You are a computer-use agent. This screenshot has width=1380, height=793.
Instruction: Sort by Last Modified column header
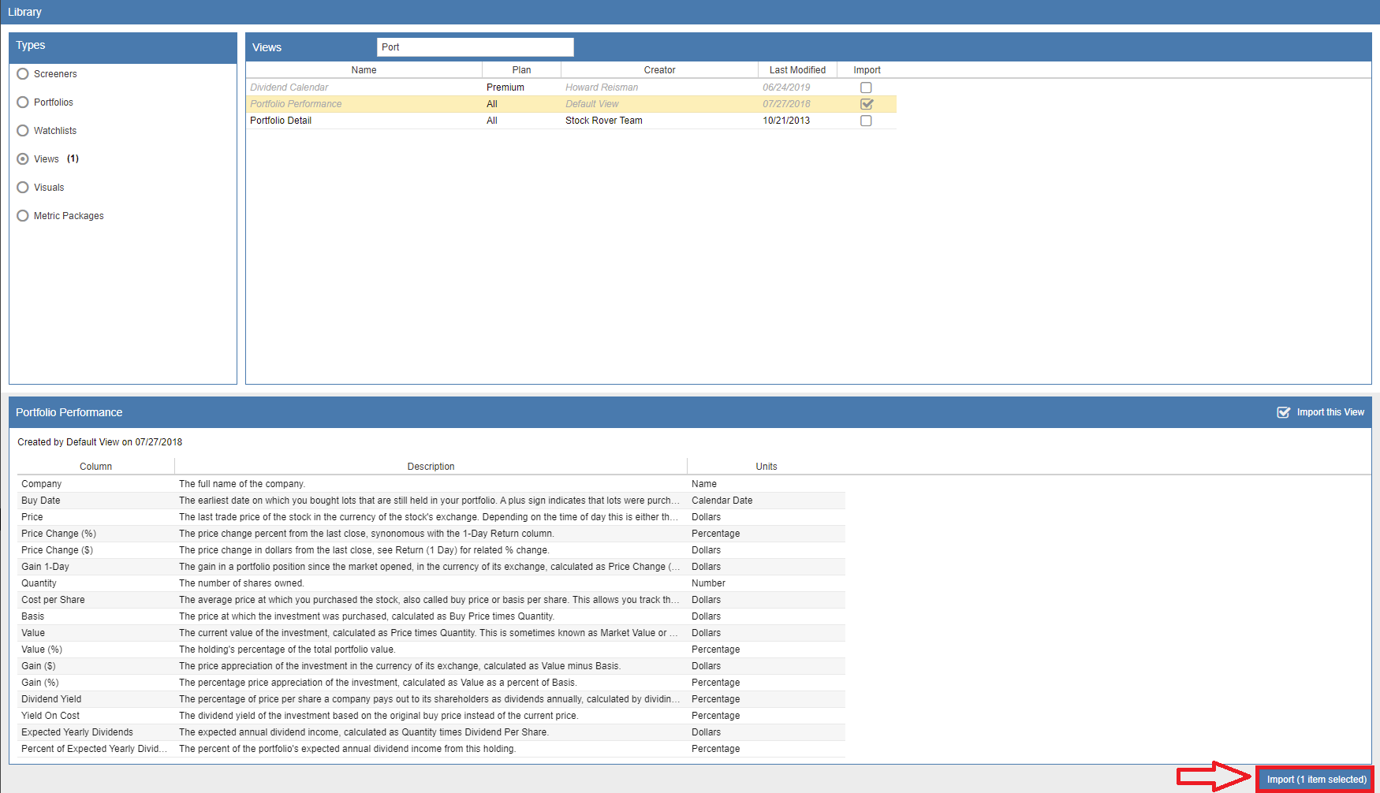click(797, 70)
